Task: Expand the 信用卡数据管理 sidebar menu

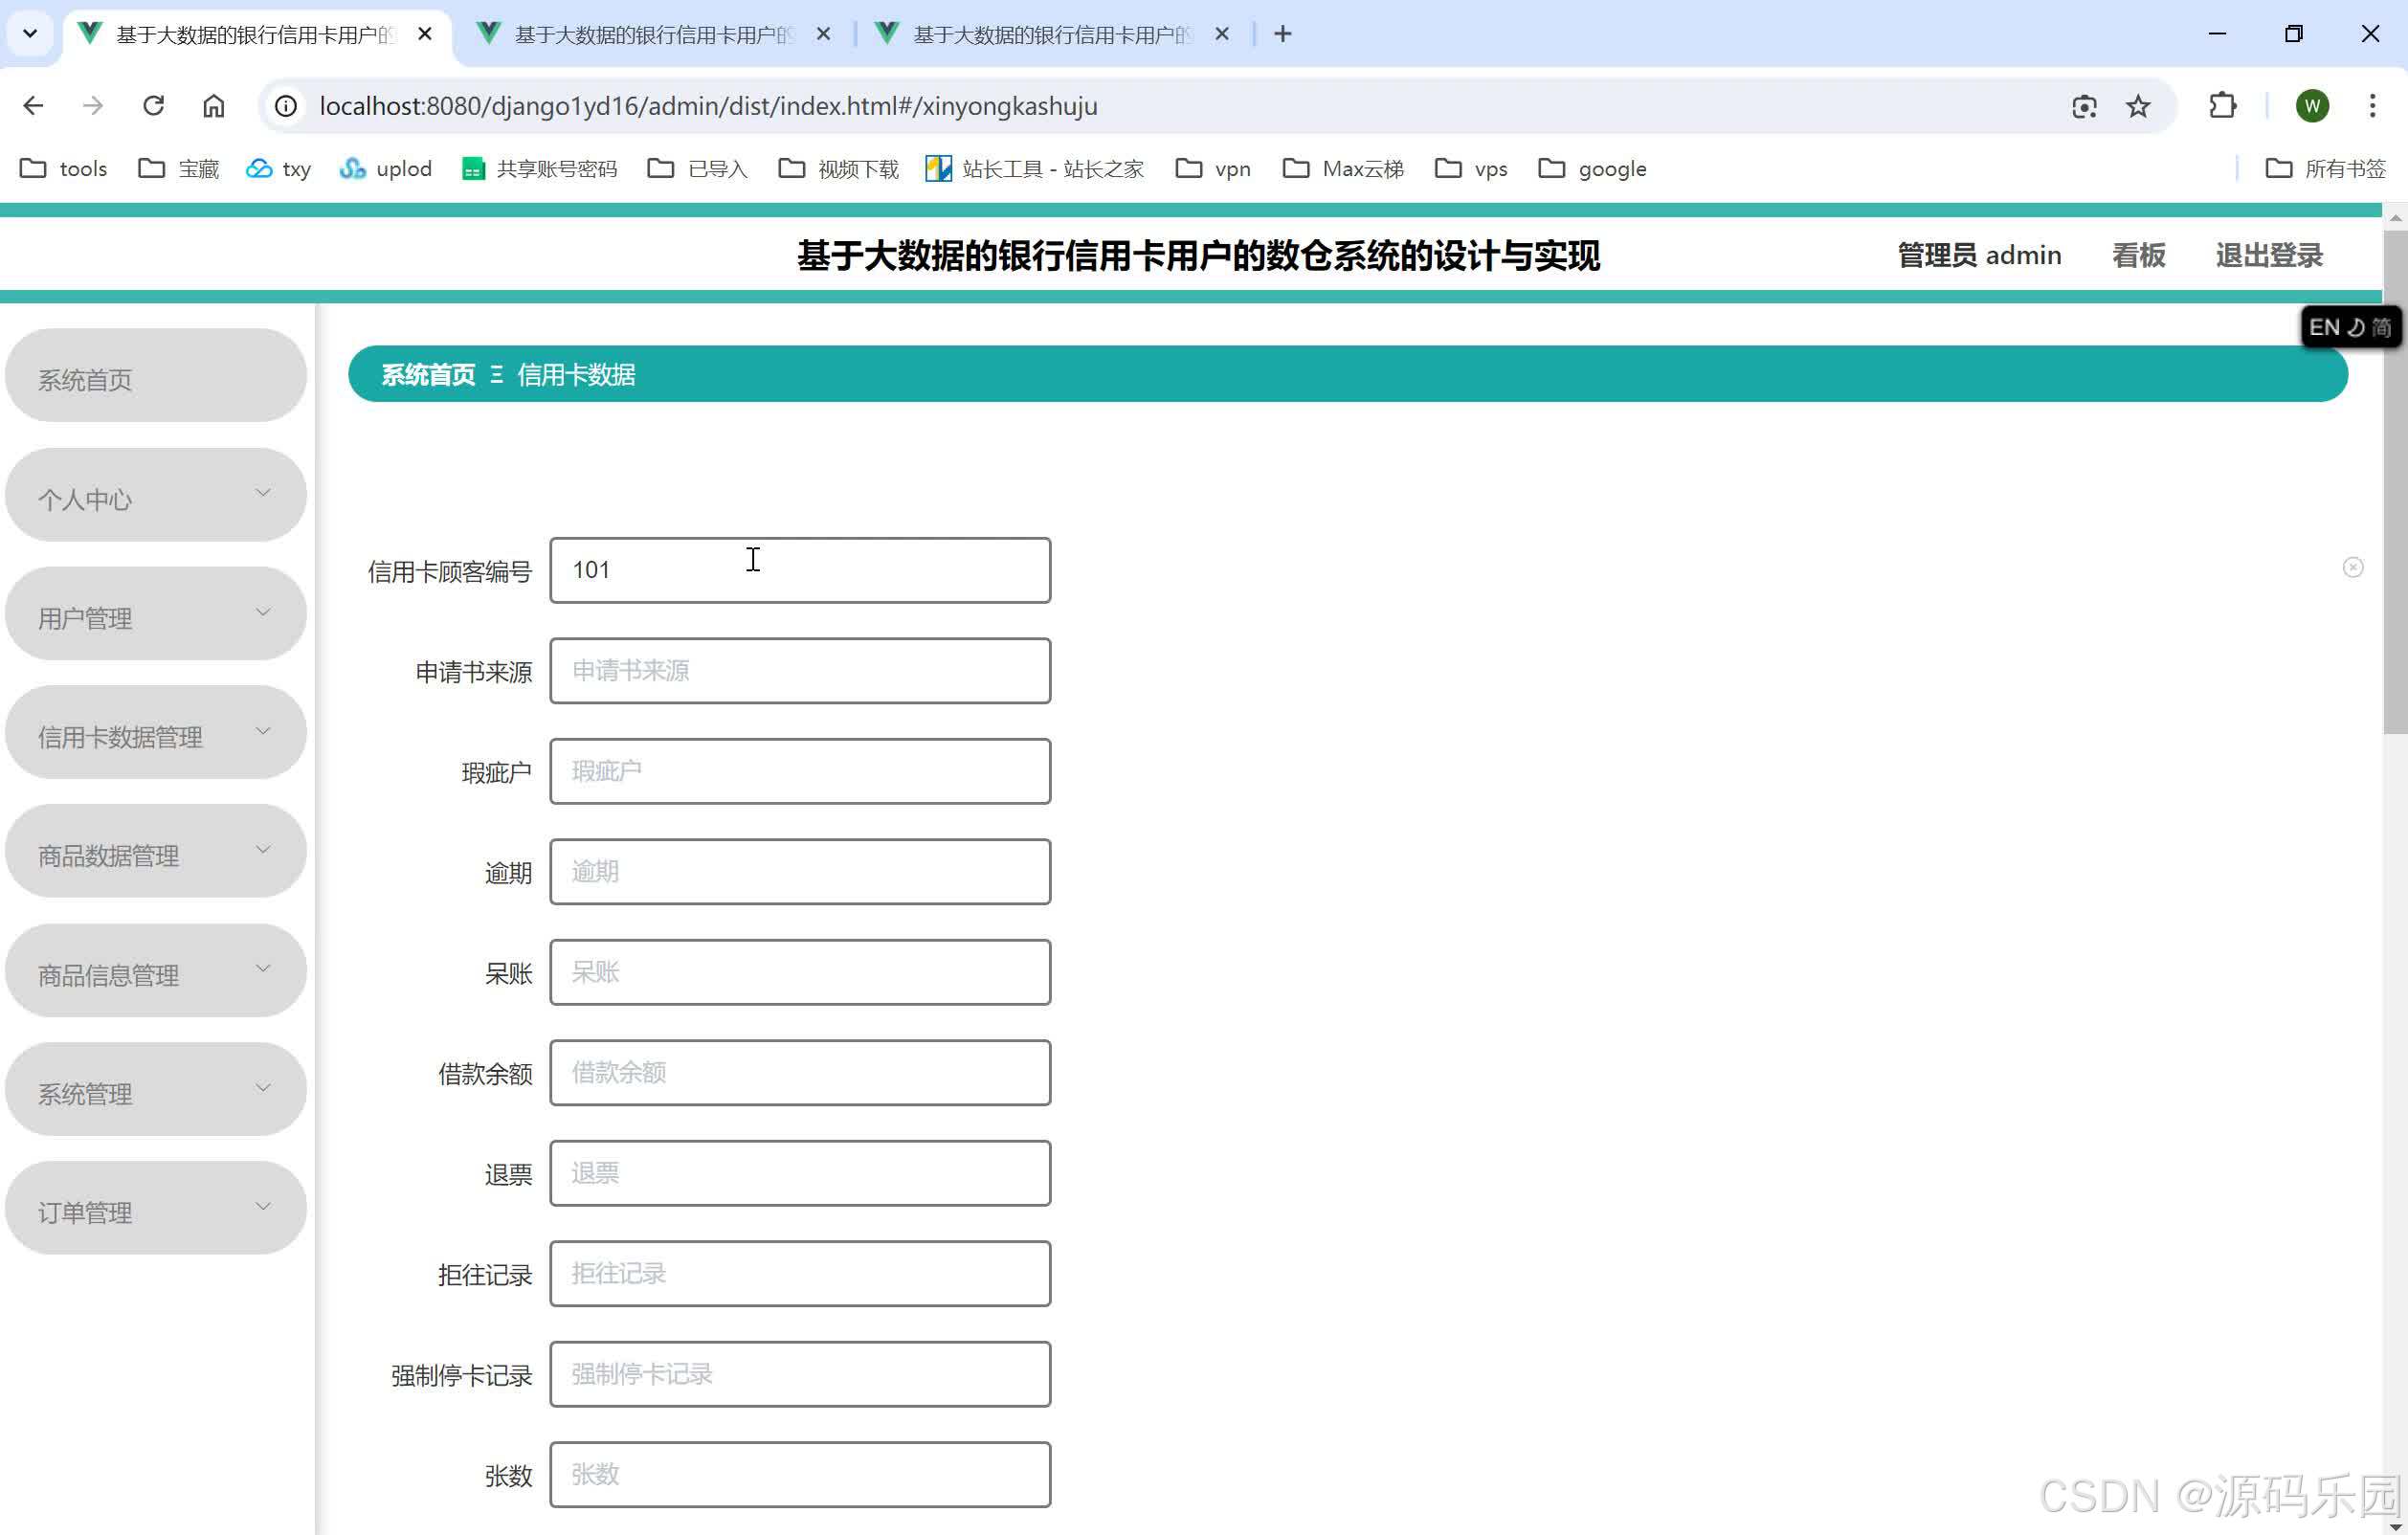Action: click(155, 735)
